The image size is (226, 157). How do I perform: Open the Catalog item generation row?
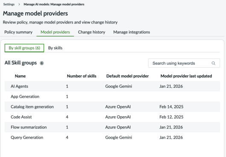coord(112,107)
